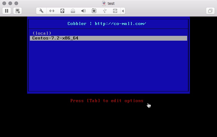
Task: Click the CD/DVD drive icon
Action: click(x=73, y=11)
